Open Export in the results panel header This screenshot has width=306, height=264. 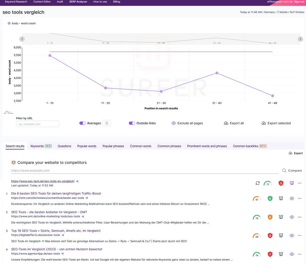pyautogui.click(x=295, y=153)
